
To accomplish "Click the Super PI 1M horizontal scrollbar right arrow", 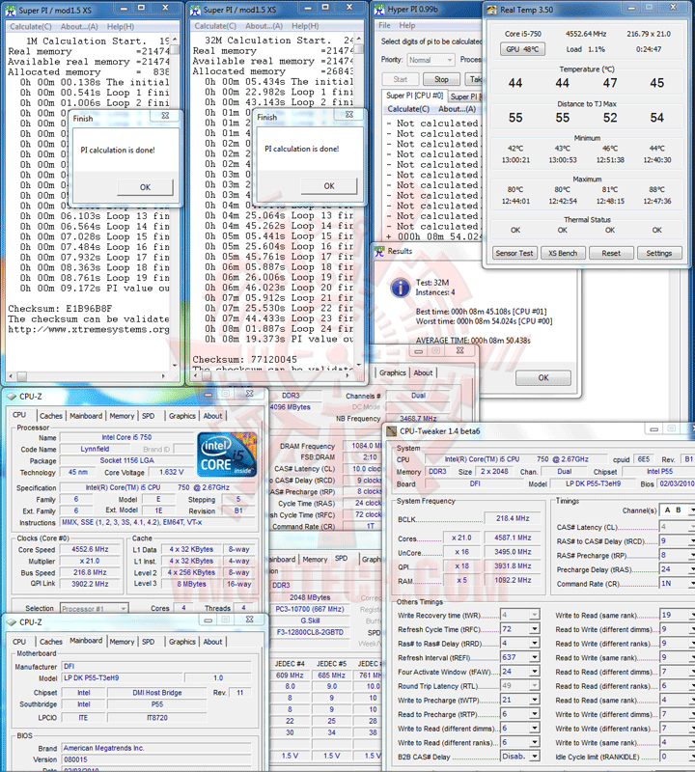I will click(164, 376).
